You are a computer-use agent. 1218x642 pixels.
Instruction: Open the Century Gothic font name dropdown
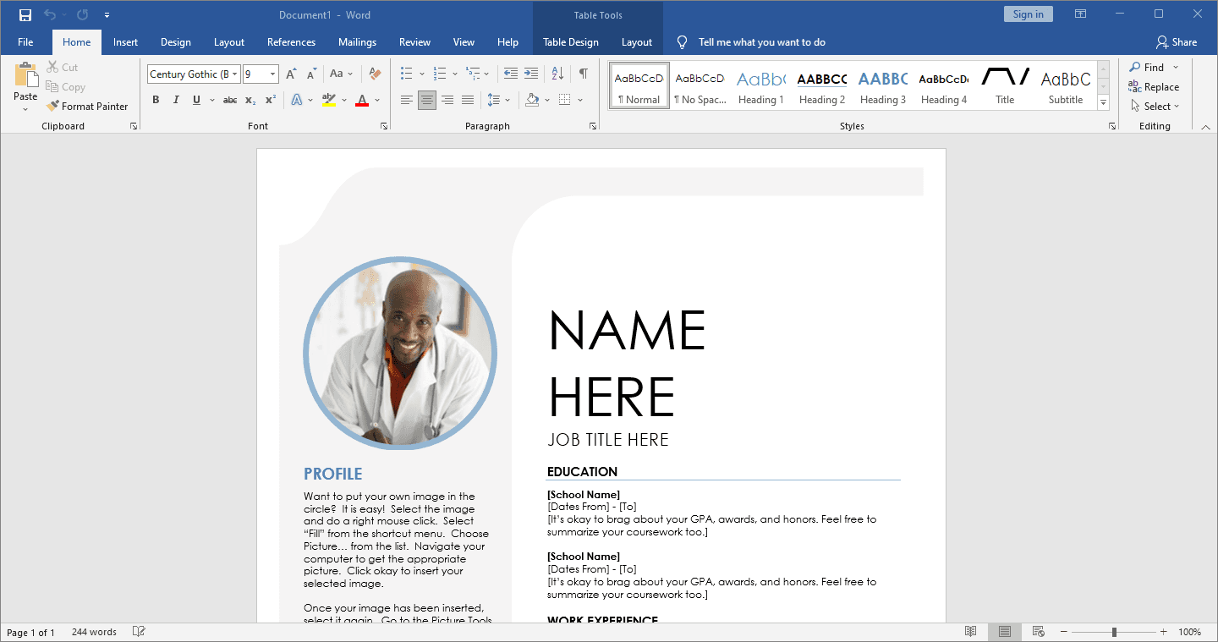coord(235,74)
